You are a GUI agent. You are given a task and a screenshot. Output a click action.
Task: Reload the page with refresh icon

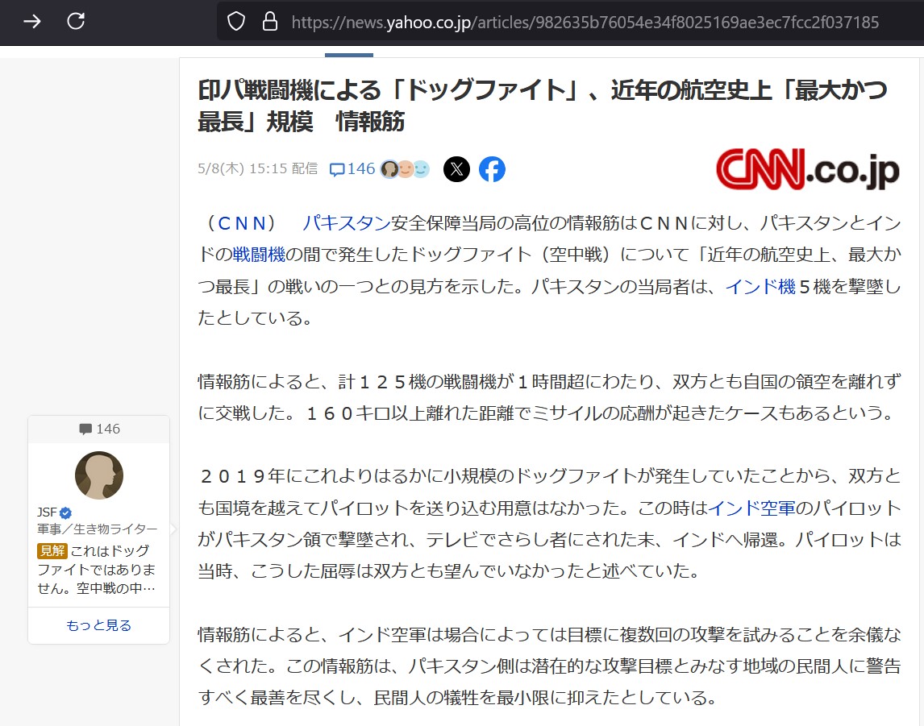76,21
